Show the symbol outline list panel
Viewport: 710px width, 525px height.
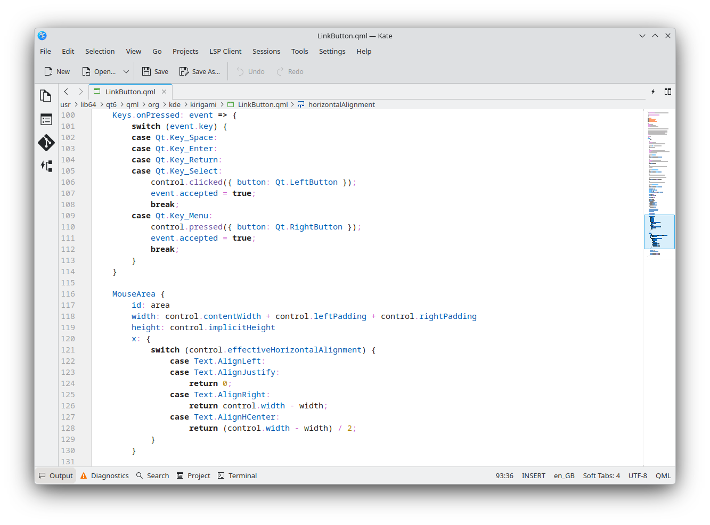click(46, 119)
